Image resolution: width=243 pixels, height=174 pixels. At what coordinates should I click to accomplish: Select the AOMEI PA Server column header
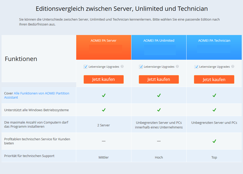pyautogui.click(x=103, y=40)
